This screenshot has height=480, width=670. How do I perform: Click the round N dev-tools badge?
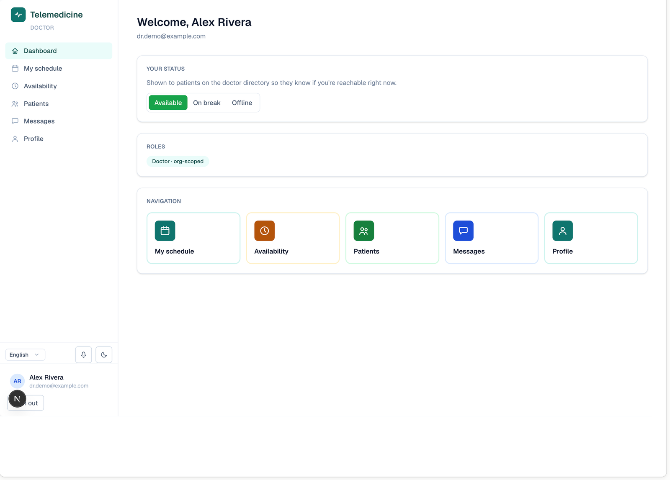(x=17, y=399)
